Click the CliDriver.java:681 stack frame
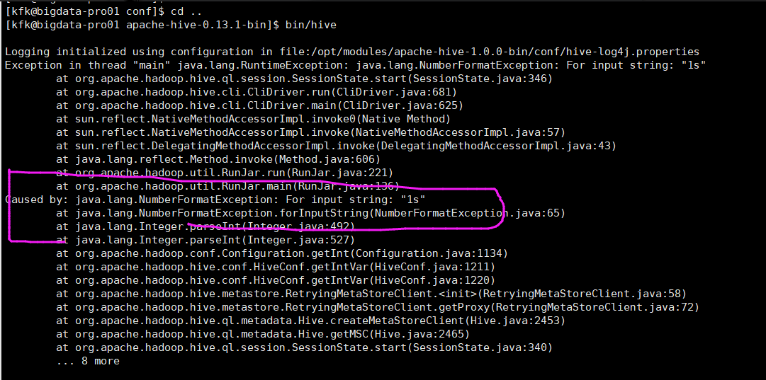766x380 pixels. pos(257,92)
